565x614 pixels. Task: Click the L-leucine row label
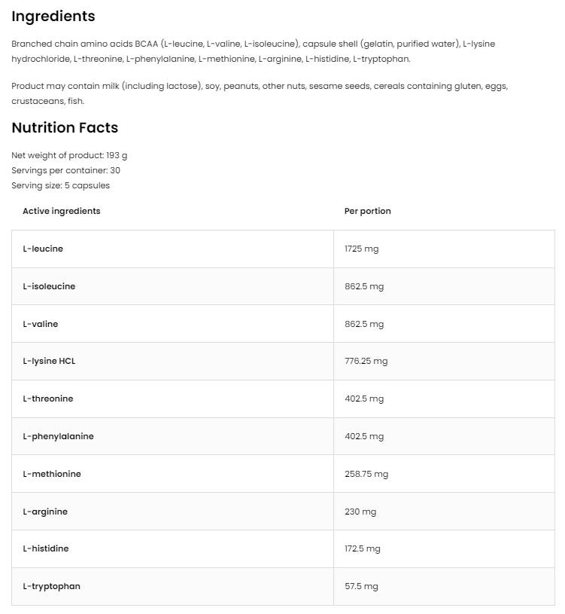pyautogui.click(x=43, y=249)
